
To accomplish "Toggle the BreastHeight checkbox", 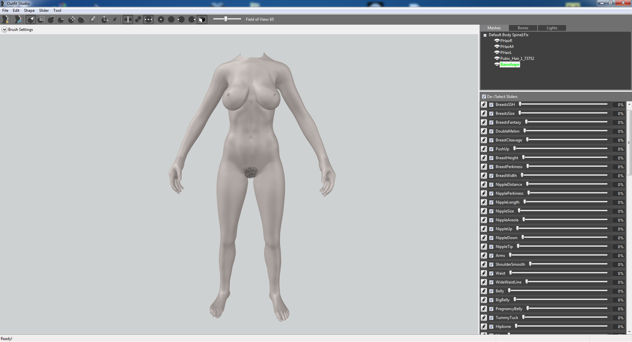I will click(x=491, y=158).
